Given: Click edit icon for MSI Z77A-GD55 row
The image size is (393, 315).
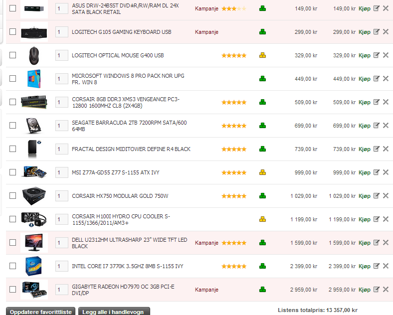Looking at the screenshot, I should point(376,172).
